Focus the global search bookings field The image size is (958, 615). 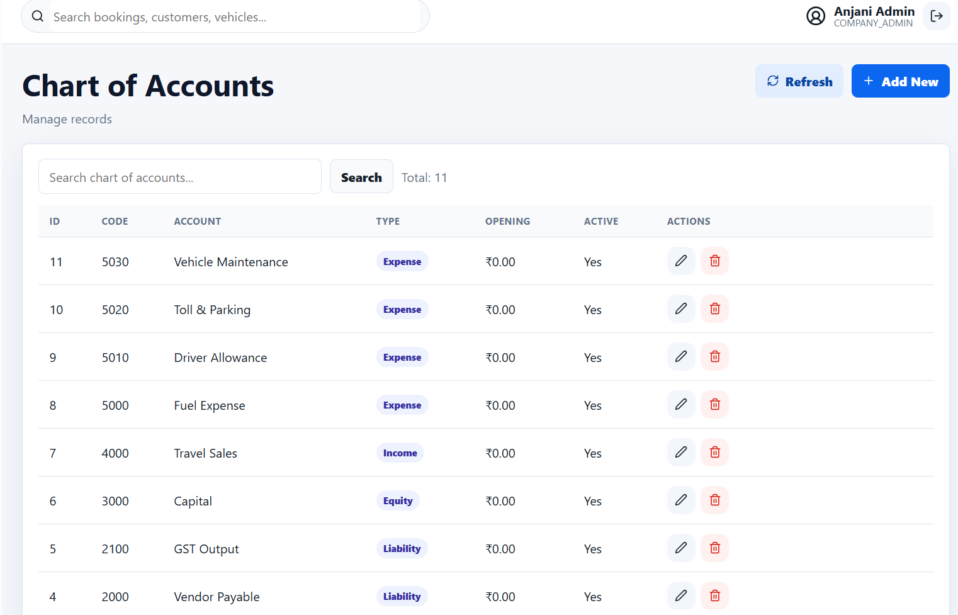pos(225,17)
